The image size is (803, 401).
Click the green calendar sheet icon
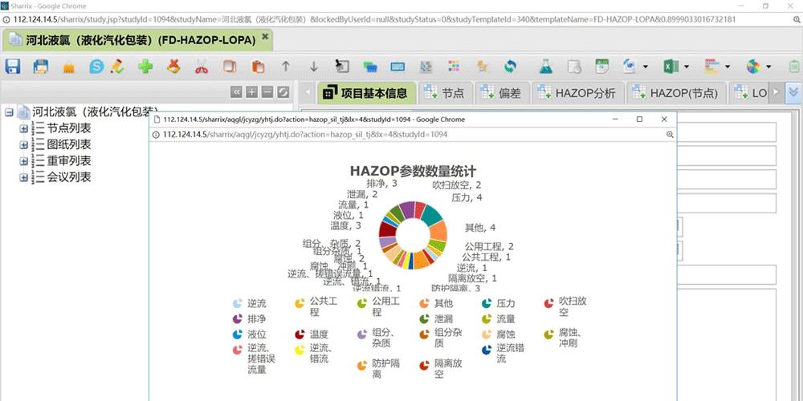click(x=601, y=67)
